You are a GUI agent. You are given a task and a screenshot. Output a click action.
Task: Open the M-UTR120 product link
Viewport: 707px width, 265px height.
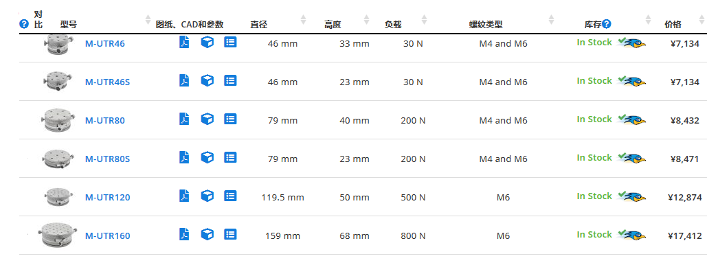(x=108, y=198)
